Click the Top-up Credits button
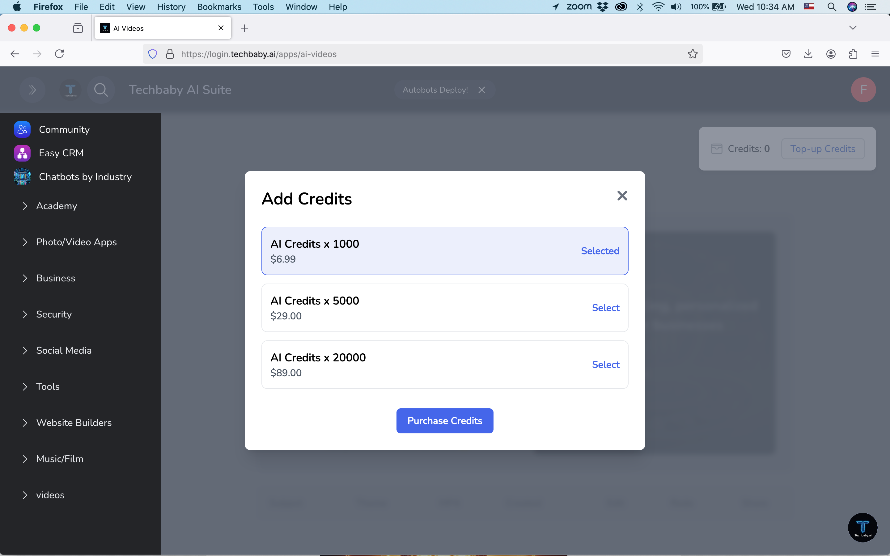Screen dimensions: 890x556 click(x=822, y=149)
